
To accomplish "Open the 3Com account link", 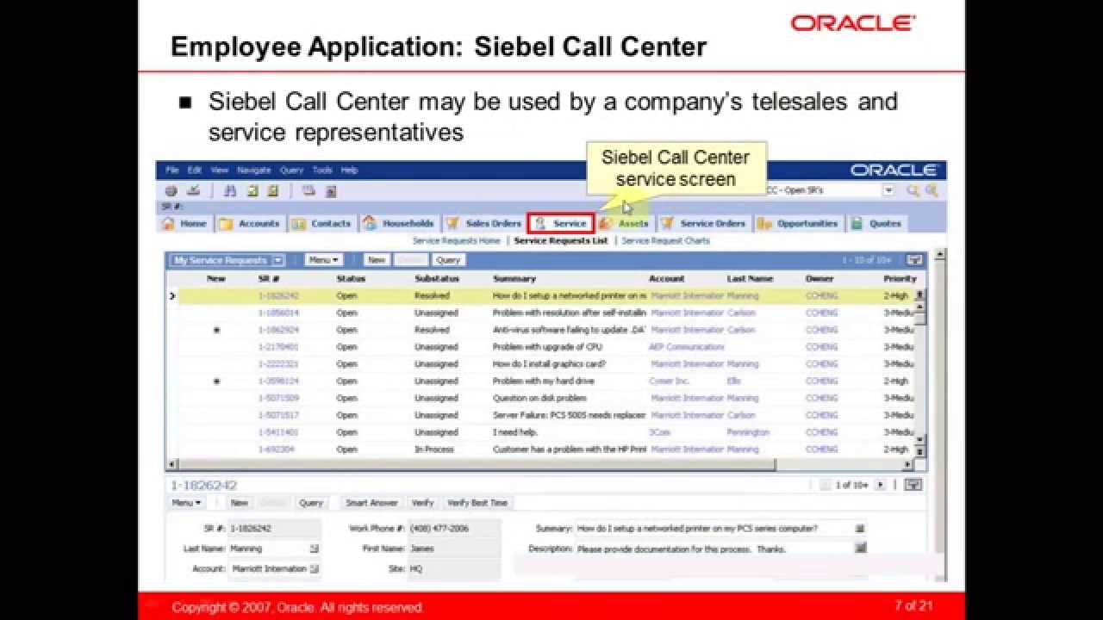I will tap(659, 432).
